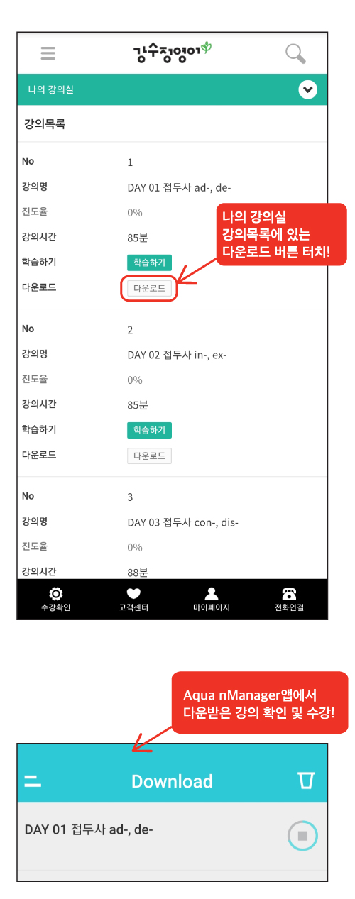The height and width of the screenshot is (899, 355).
Task: Stop the DAY 01 download progress circle
Action: 302,835
